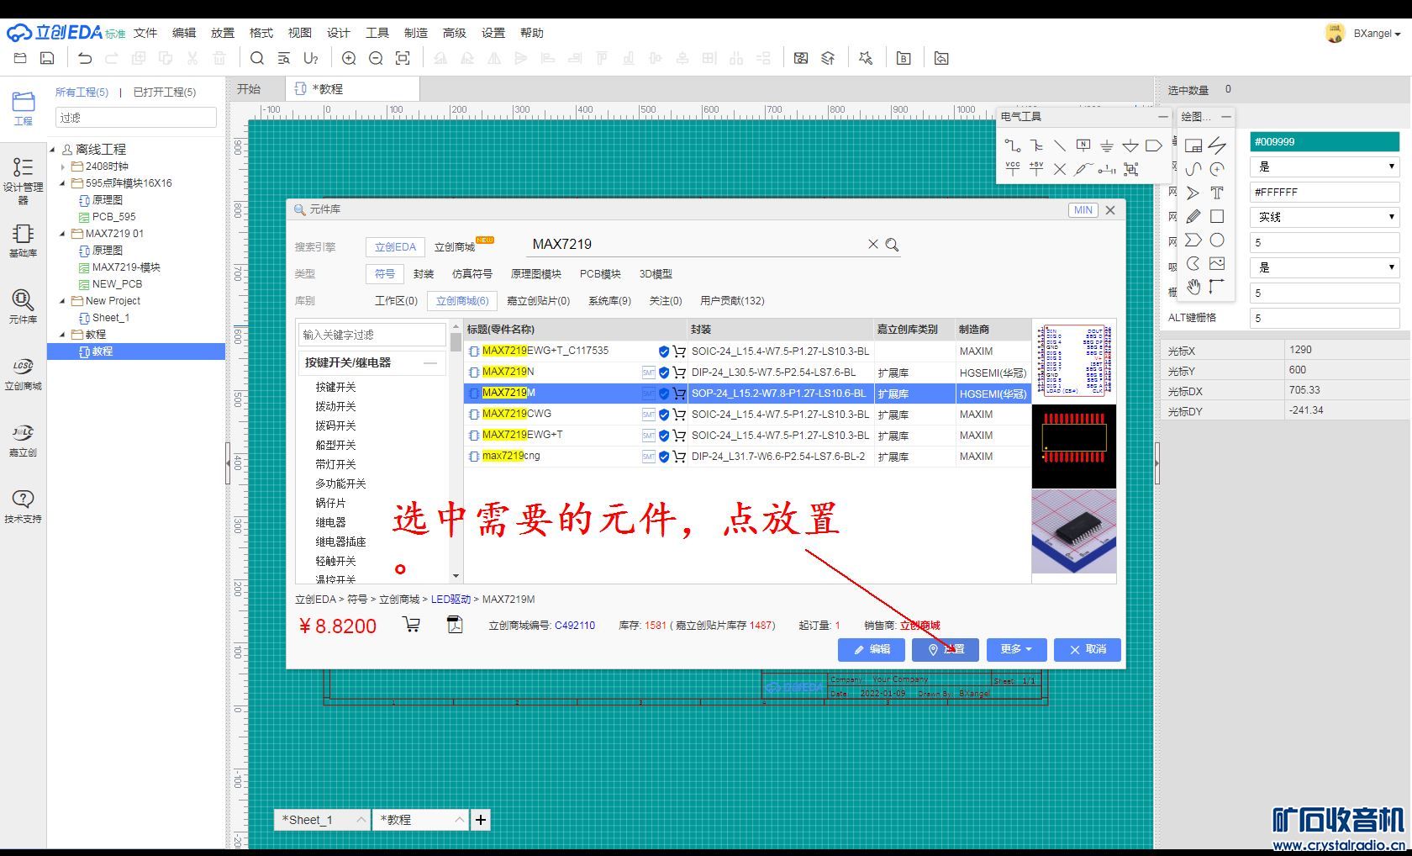
Task: Select the Ellipse drawing tool
Action: click(1217, 240)
